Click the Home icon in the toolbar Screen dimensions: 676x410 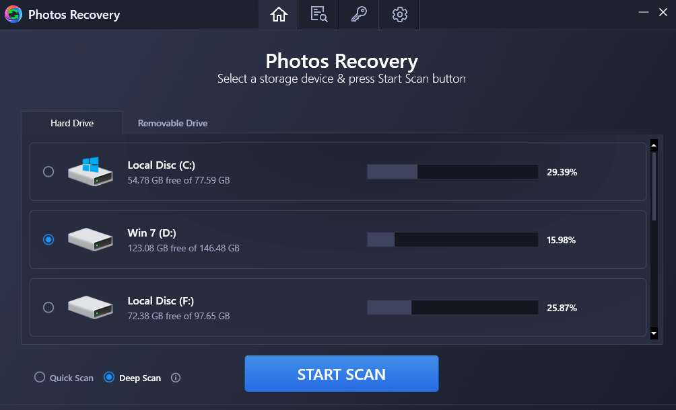278,14
